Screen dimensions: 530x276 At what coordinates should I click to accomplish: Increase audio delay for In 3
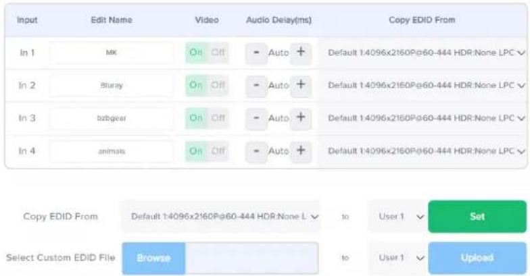pos(301,118)
